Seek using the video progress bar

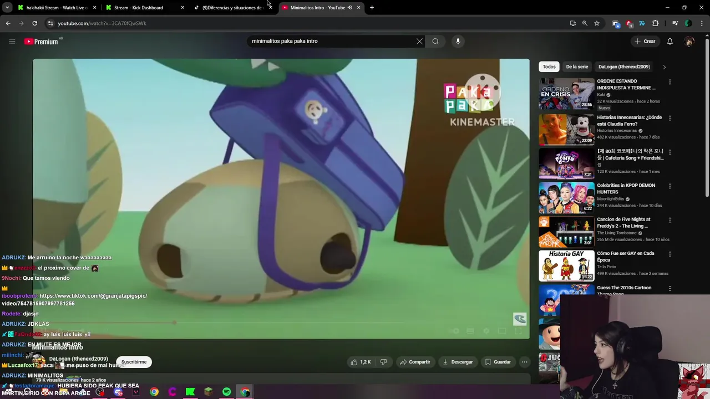coord(281,323)
